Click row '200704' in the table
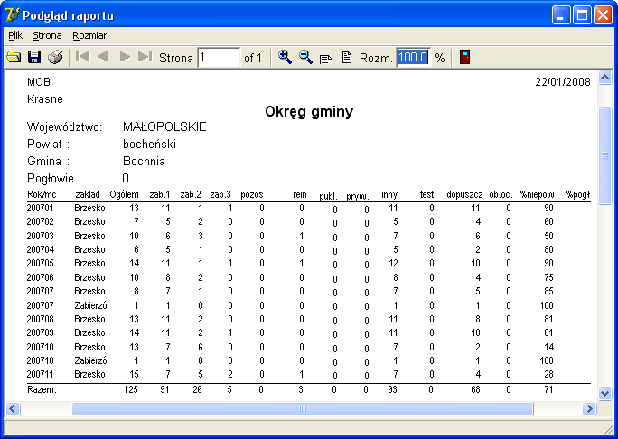This screenshot has height=439, width=618. [309, 250]
